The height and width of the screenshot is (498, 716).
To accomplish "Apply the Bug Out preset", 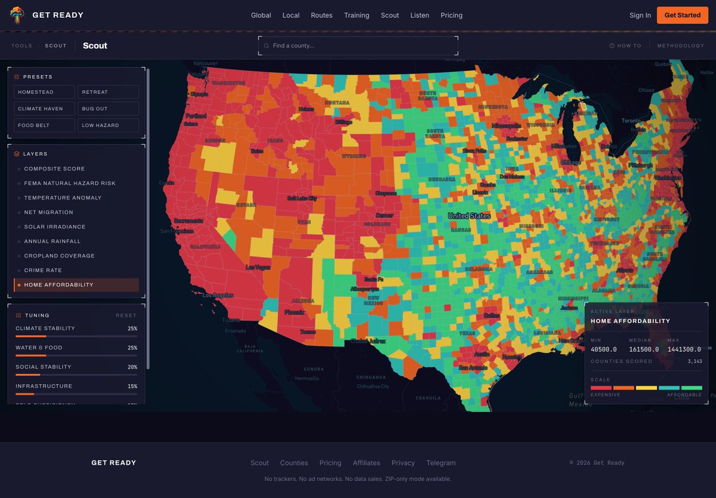I will tap(108, 109).
